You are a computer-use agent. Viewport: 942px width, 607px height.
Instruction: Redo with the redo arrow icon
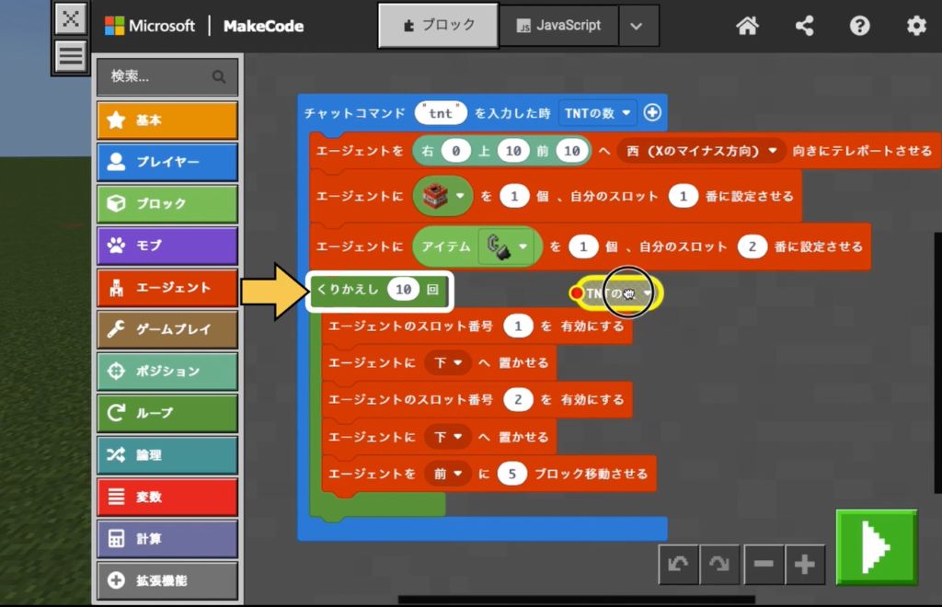720,565
